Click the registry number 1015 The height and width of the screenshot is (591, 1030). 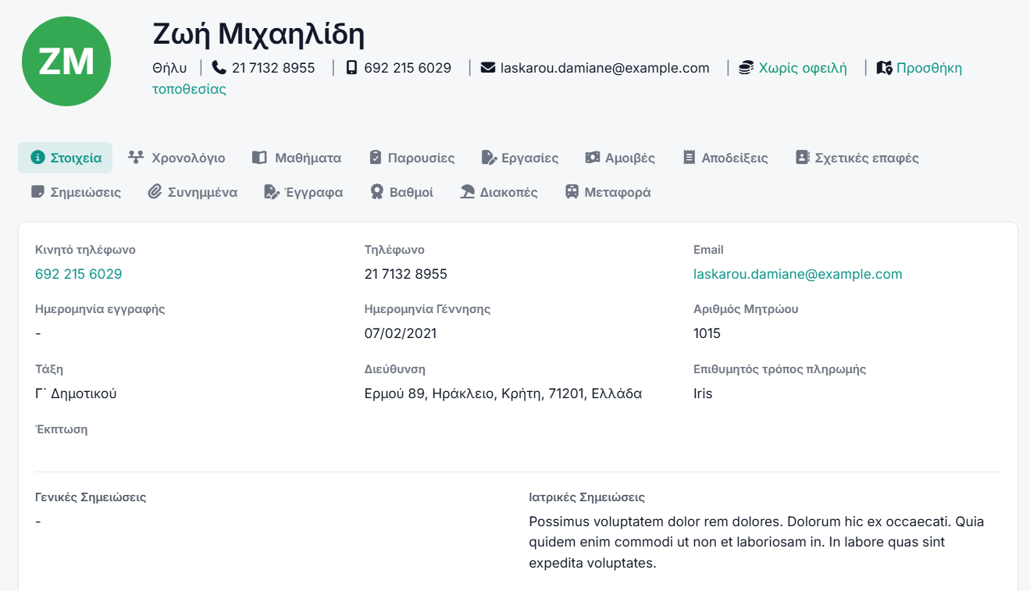(x=707, y=333)
